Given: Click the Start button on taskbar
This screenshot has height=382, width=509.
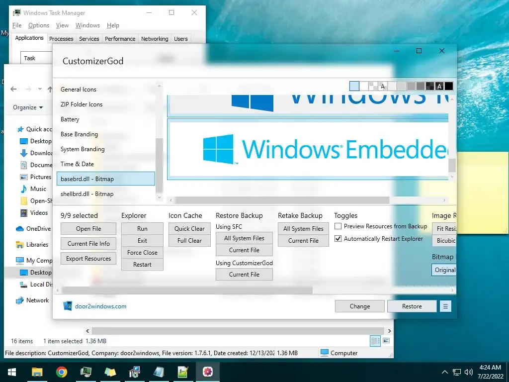Looking at the screenshot, I should point(12,372).
